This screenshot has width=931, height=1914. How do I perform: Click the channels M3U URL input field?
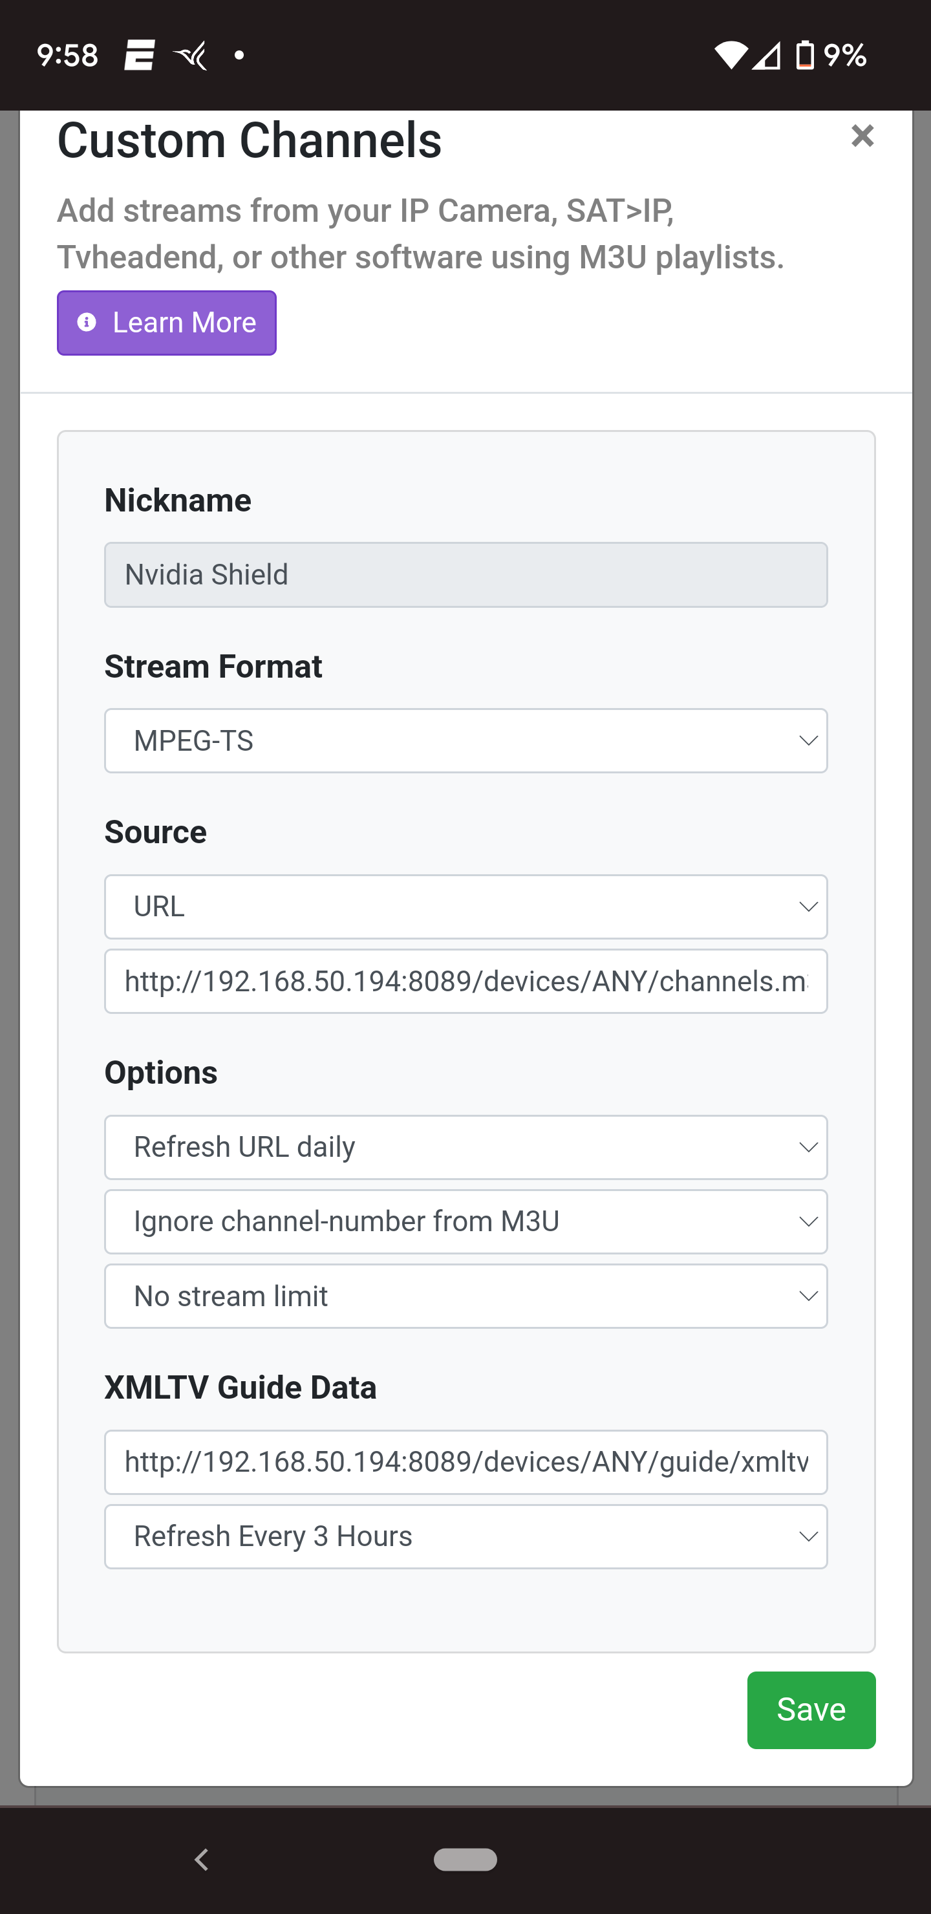pos(465,981)
